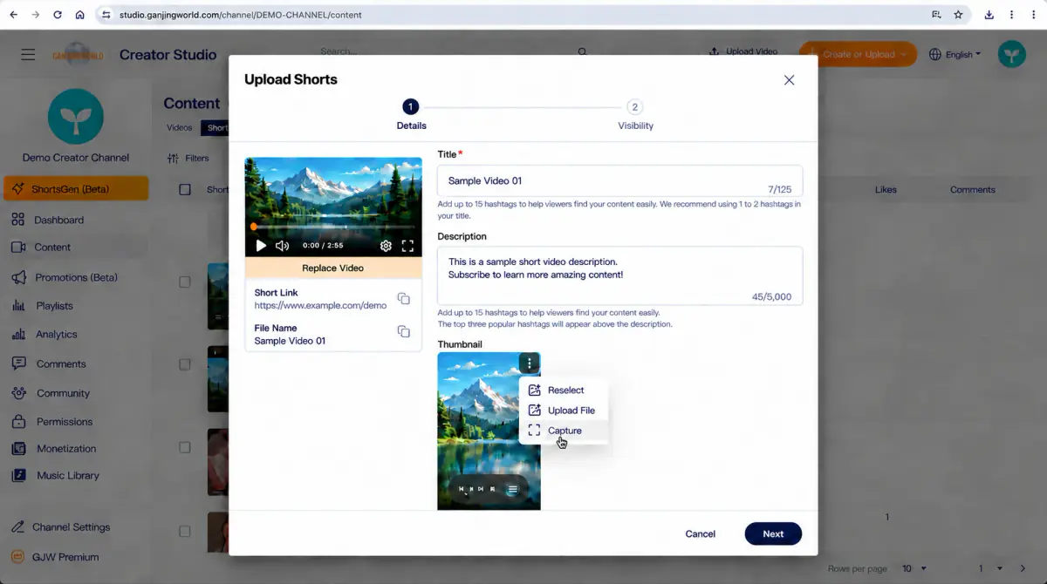Open the account avatar menu at top right
The width and height of the screenshot is (1047, 584).
click(1012, 54)
